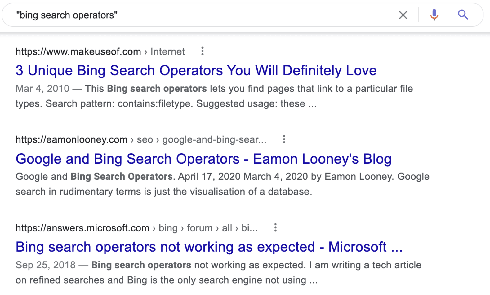Click the 'Internet' breadcrumb link
This screenshot has height=295, width=490.
pos(167,51)
